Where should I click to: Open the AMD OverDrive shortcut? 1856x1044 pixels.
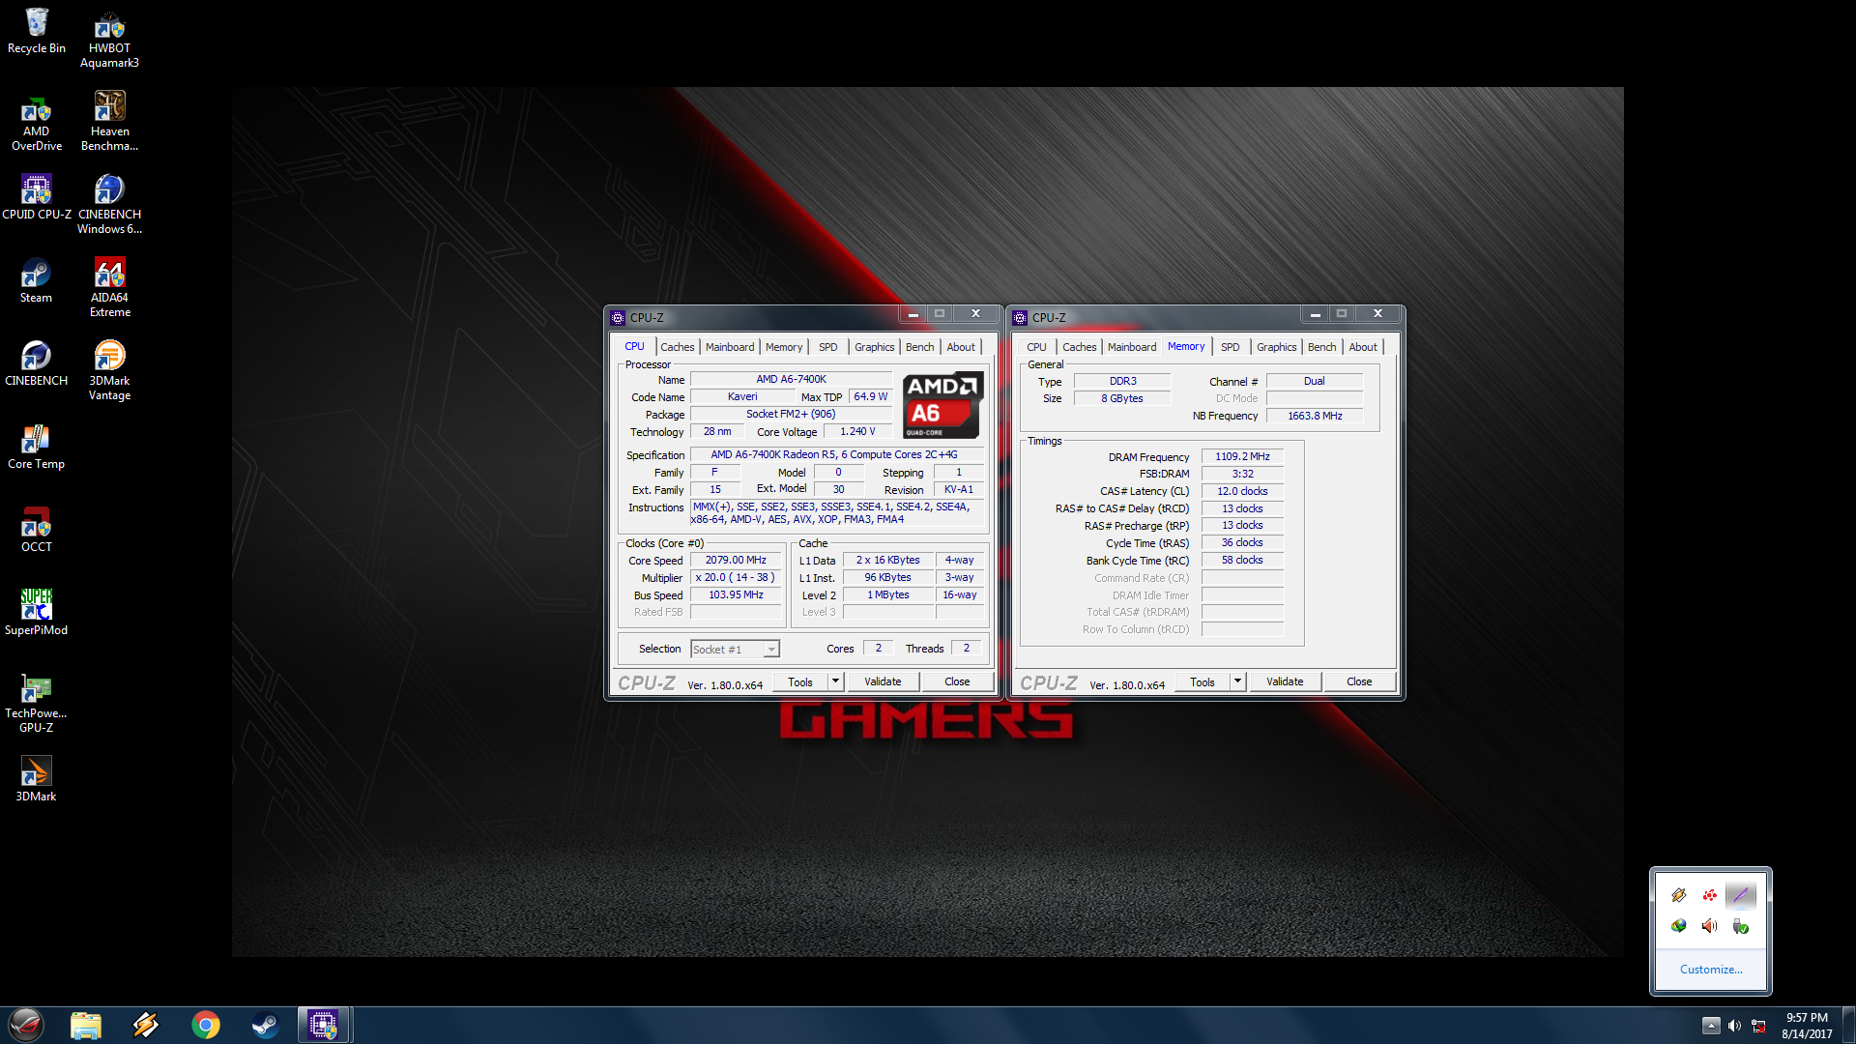point(37,122)
